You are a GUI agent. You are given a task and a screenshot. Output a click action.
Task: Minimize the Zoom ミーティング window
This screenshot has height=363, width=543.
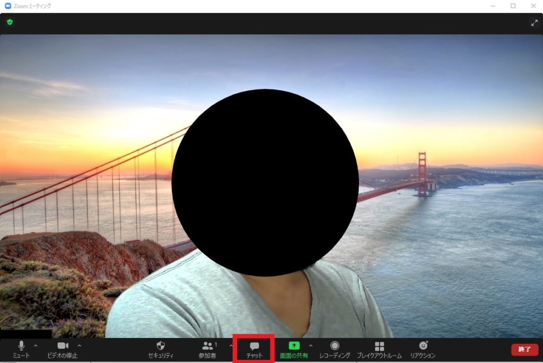493,6
